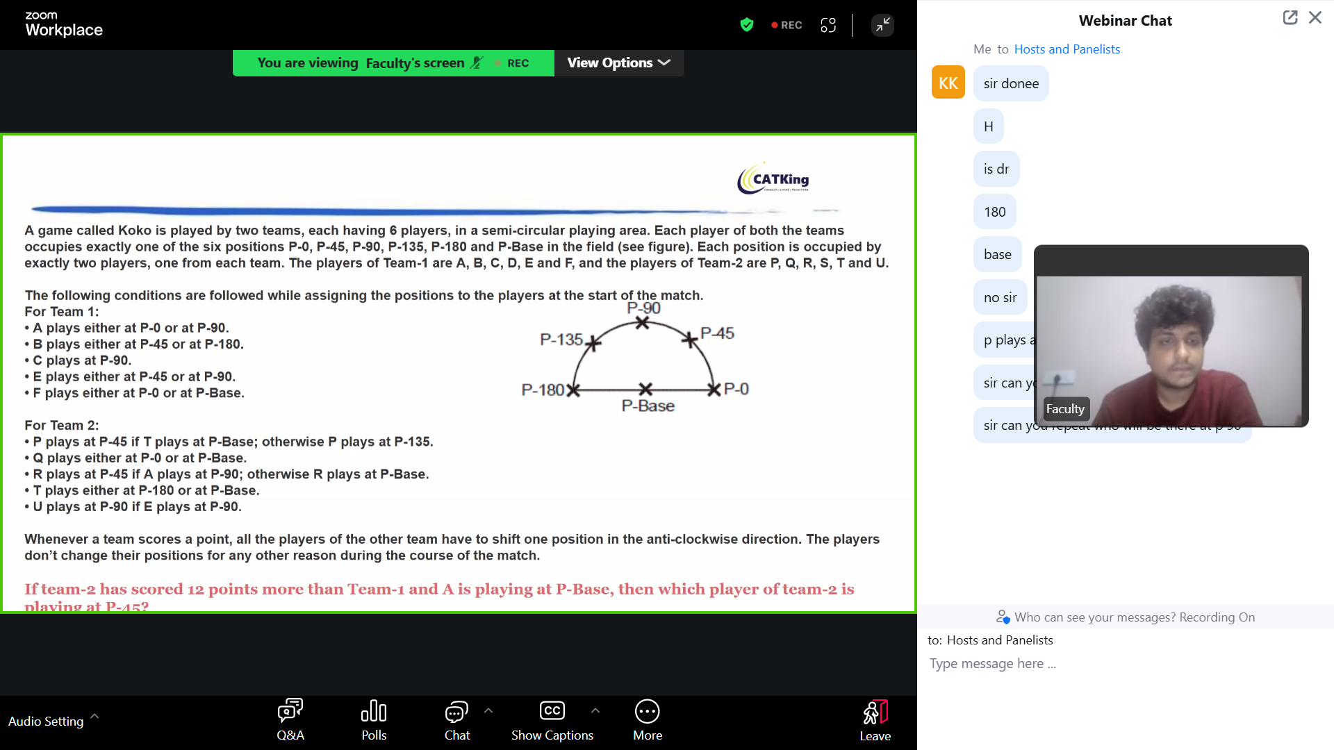Click the P-45 label on the diagram
The width and height of the screenshot is (1334, 750).
pyautogui.click(x=717, y=333)
